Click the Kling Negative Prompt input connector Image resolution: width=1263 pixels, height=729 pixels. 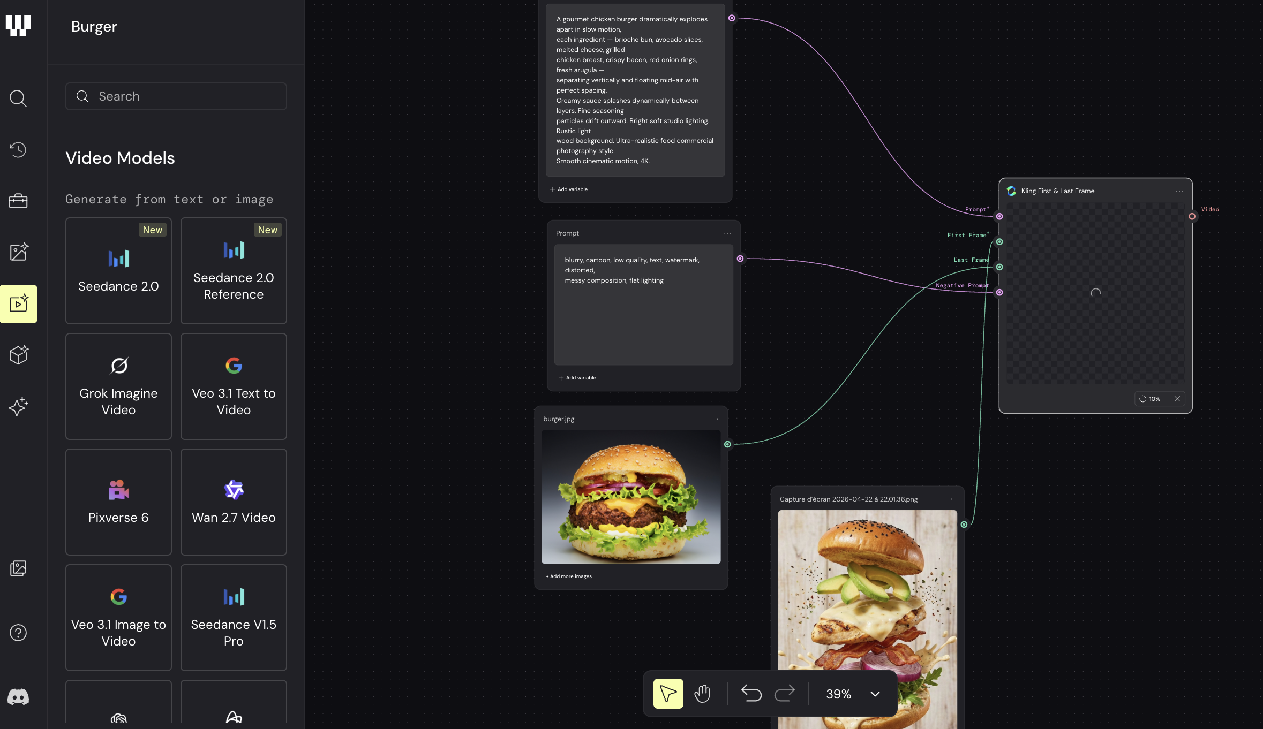point(999,292)
